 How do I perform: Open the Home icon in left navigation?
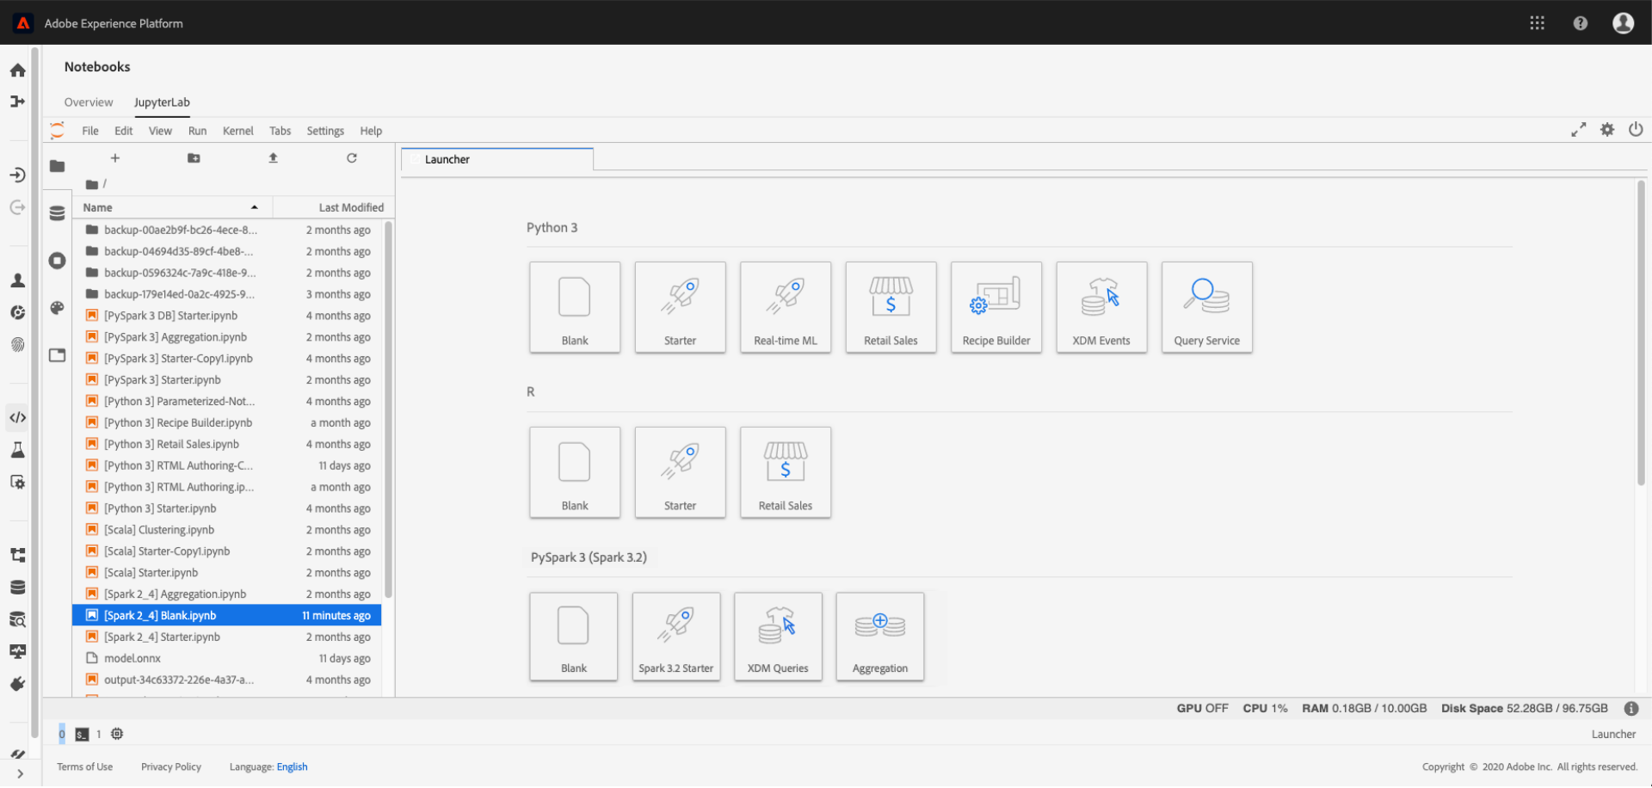(x=17, y=71)
